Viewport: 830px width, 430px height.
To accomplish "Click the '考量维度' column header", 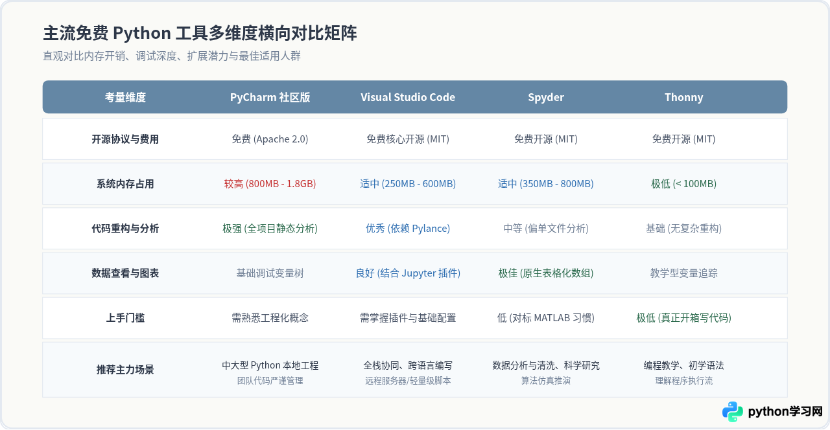I will (x=125, y=97).
